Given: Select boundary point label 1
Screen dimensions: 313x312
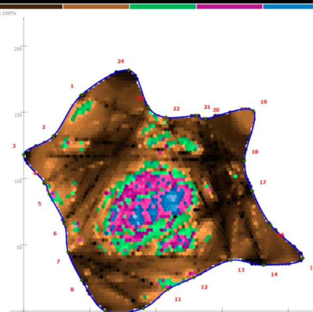Looking at the screenshot, I should pos(72,86).
